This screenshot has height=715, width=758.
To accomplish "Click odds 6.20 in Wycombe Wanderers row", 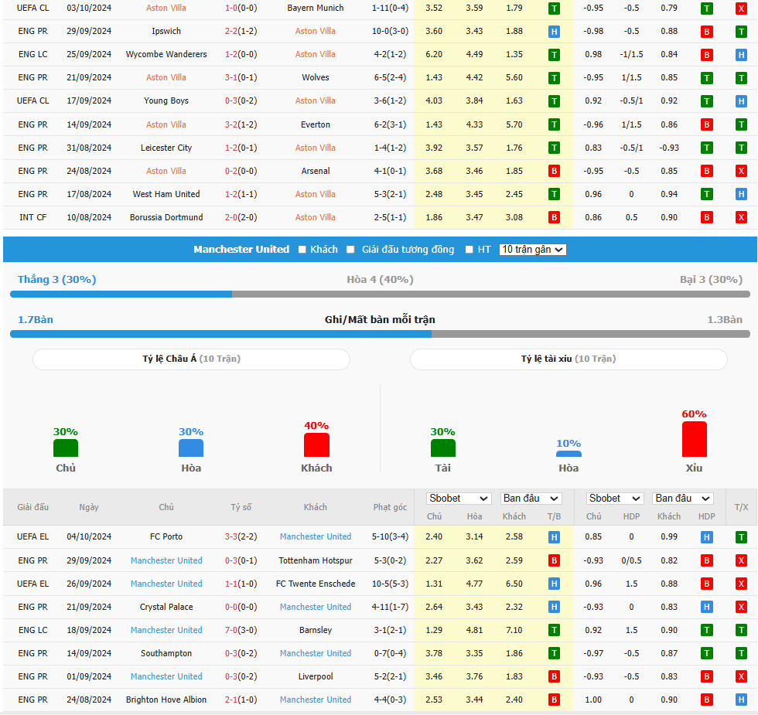I will pyautogui.click(x=434, y=54).
